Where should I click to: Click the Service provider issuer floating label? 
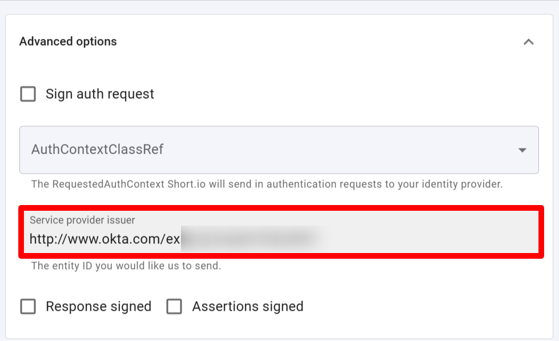pos(82,220)
